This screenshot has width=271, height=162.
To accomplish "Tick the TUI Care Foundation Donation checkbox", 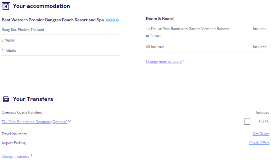I will point(247,121).
